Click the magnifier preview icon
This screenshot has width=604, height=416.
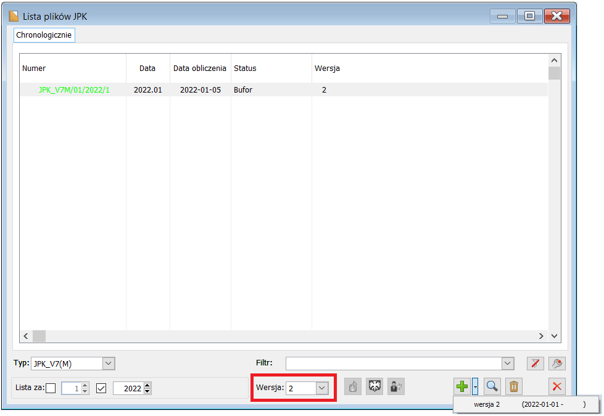pos(492,386)
